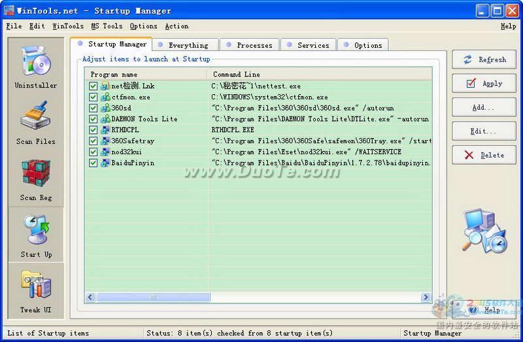The width and height of the screenshot is (523, 342).
Task: Click the RTHDCPL entry icon
Action: [x=105, y=129]
